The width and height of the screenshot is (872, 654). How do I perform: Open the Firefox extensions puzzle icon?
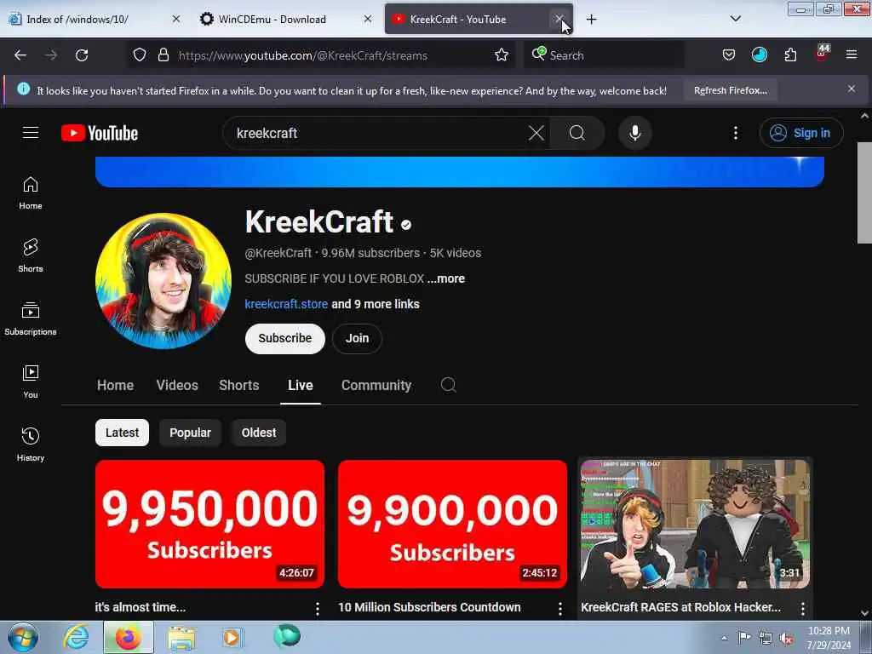click(790, 55)
